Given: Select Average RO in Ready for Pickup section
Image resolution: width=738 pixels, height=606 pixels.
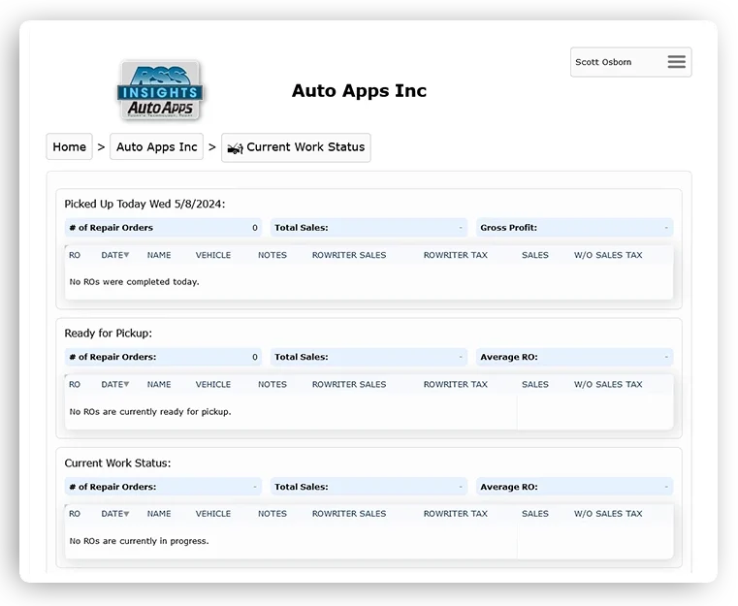Looking at the screenshot, I should pyautogui.click(x=574, y=357).
